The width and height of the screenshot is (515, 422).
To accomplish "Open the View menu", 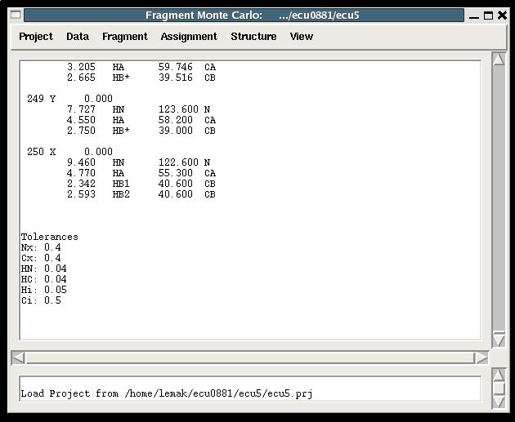I will (301, 37).
